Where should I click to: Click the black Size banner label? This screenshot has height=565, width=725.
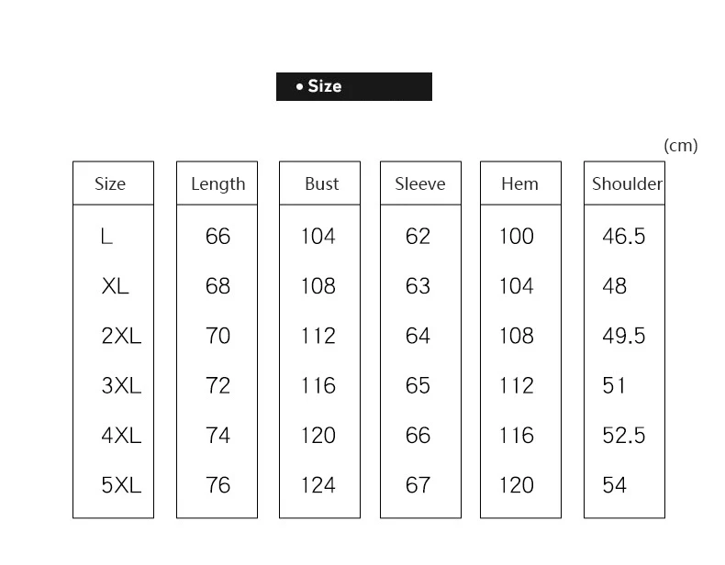click(353, 86)
